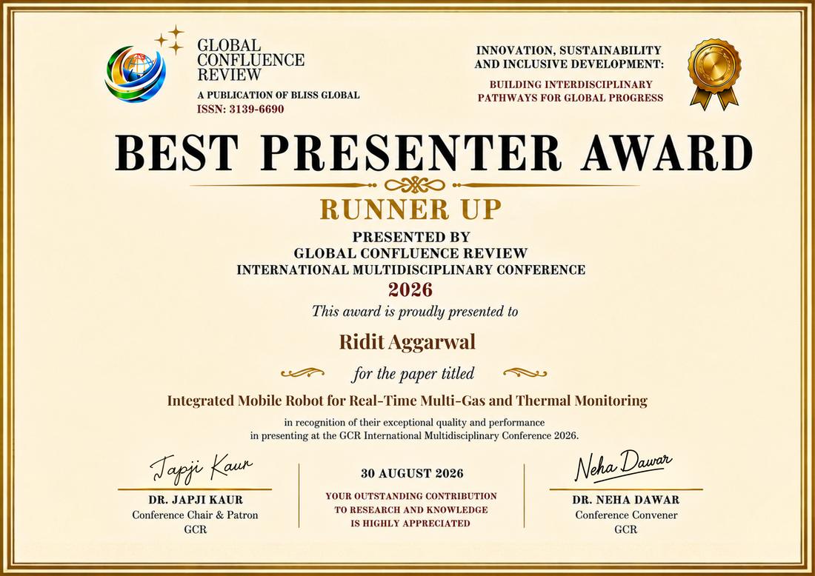This screenshot has height=576, width=815.
Task: Click the Neha Dawar handwritten signature
Action: coord(622,466)
